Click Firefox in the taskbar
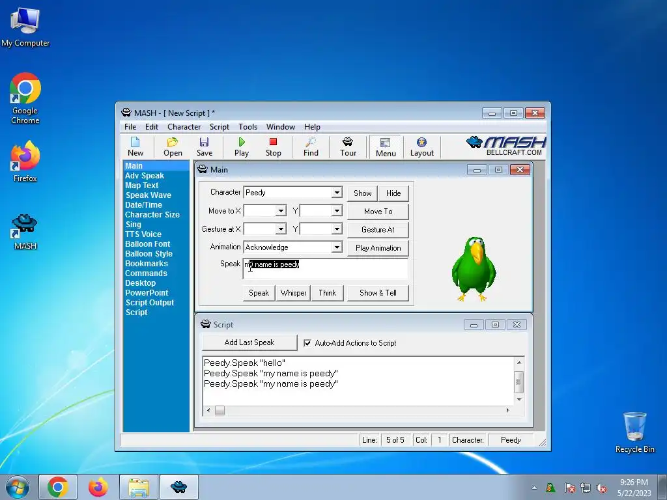The image size is (667, 500). 98,487
